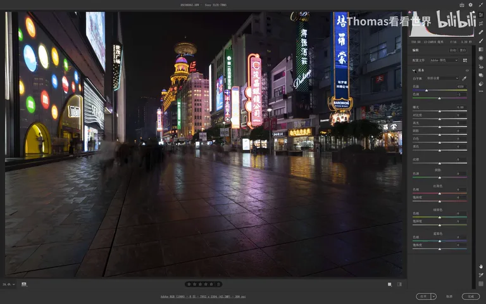Click the 对比度 contrast slider

click(x=440, y=119)
